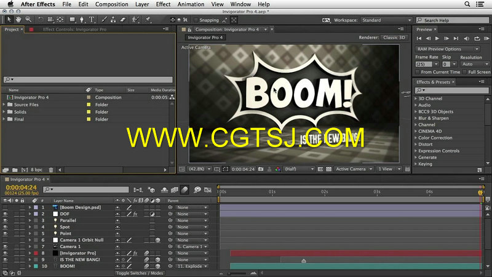The width and height of the screenshot is (492, 277).
Task: Open the Renderer Classic 3D option
Action: coord(394,38)
